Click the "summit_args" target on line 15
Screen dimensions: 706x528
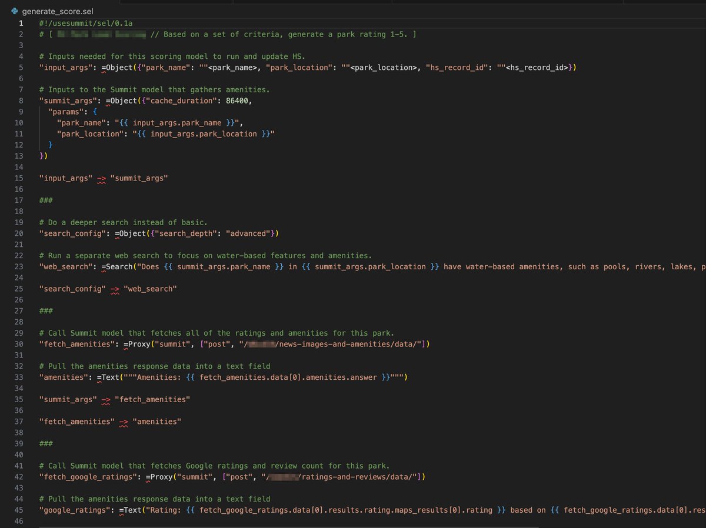pyautogui.click(x=139, y=178)
